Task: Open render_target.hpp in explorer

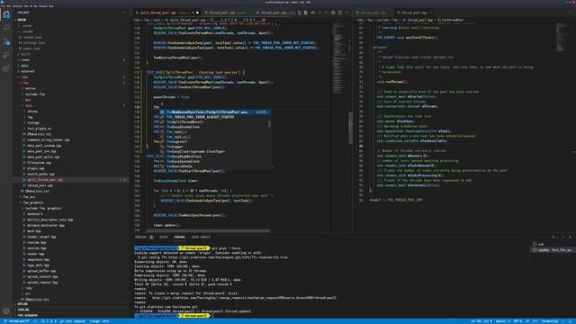Action: (41, 237)
